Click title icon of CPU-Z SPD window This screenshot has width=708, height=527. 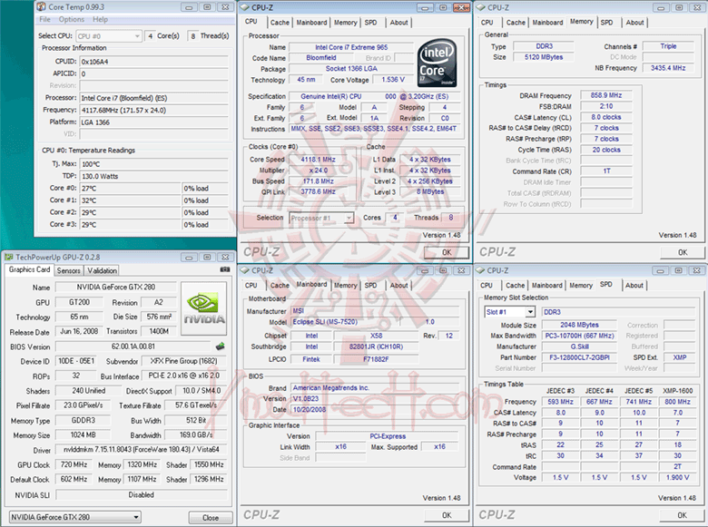[481, 270]
